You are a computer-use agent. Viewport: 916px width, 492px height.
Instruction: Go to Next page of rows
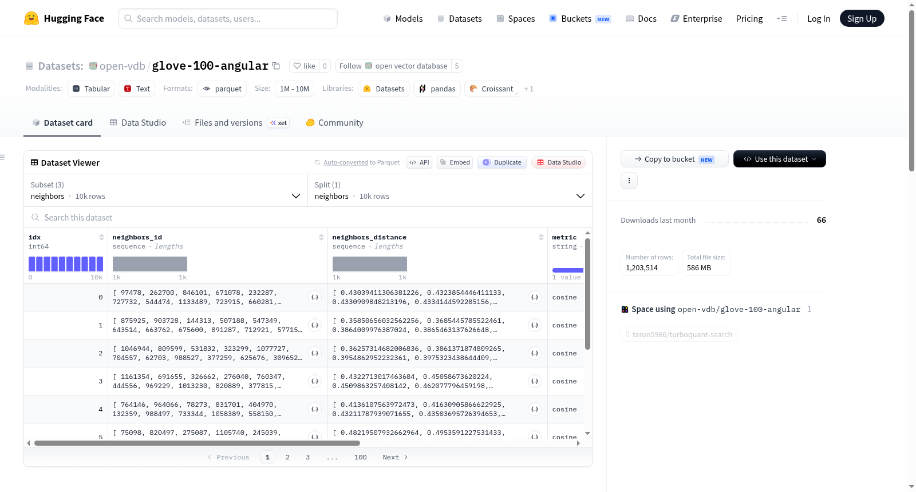click(x=395, y=457)
